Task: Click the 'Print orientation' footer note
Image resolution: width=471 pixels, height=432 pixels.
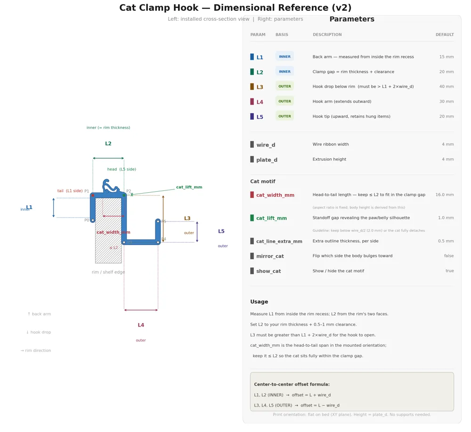Action: [x=352, y=415]
